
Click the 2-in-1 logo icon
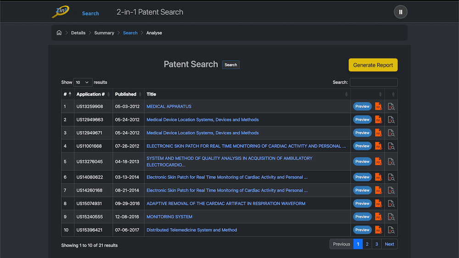tap(61, 12)
